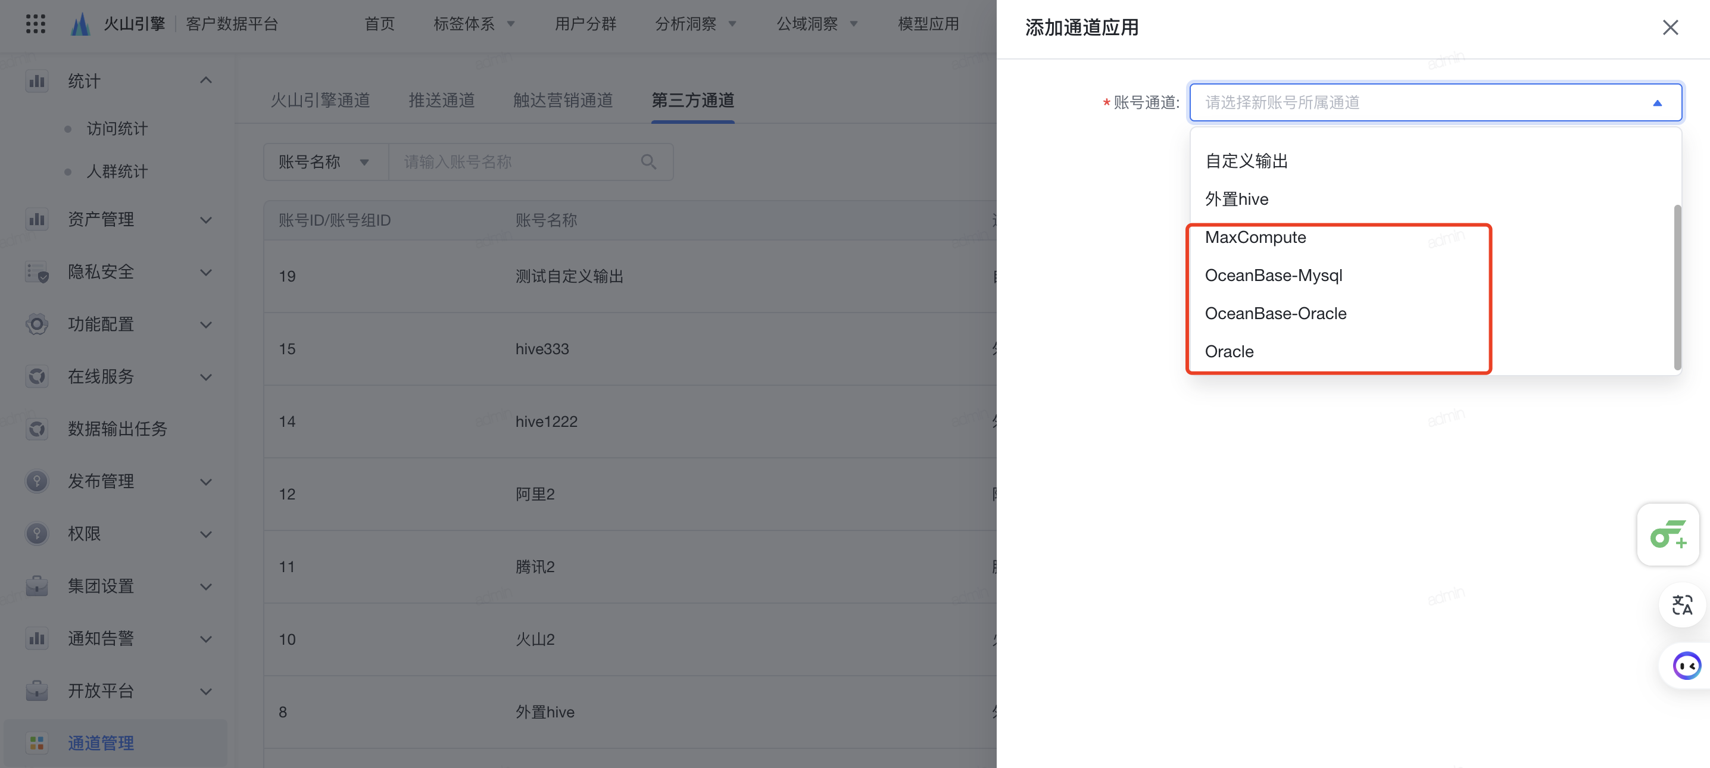Open the app grid launcher icon
The image size is (1710, 768).
[36, 24]
